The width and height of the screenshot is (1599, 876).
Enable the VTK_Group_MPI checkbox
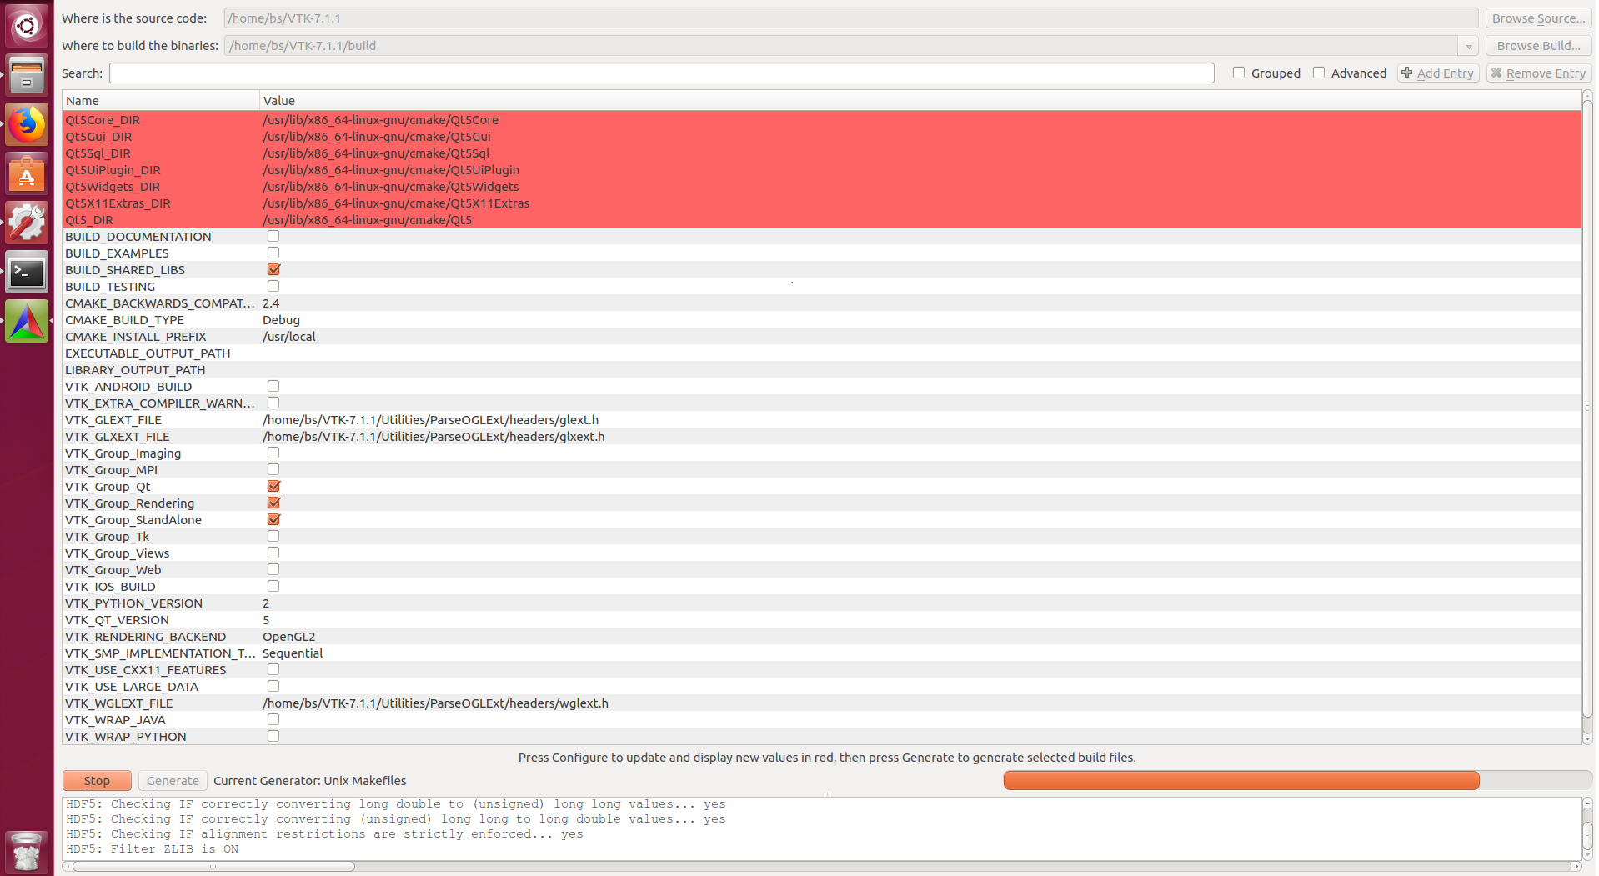click(273, 469)
